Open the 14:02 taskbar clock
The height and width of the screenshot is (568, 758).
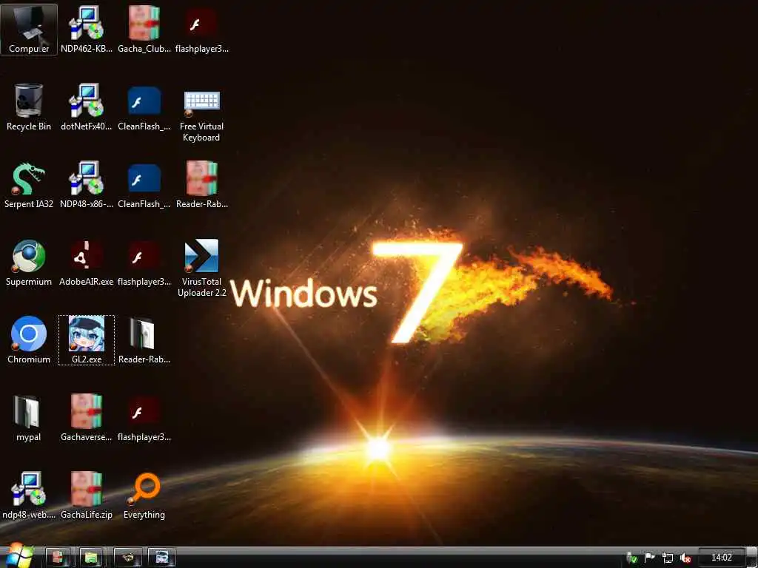721,558
